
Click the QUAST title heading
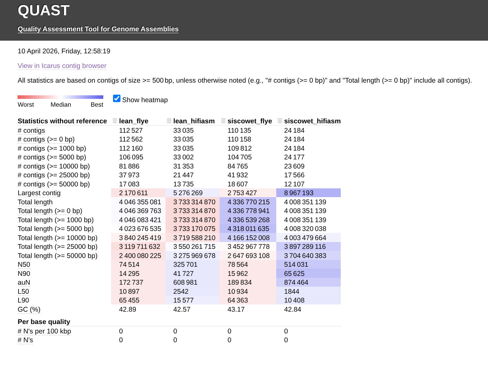click(43, 10)
